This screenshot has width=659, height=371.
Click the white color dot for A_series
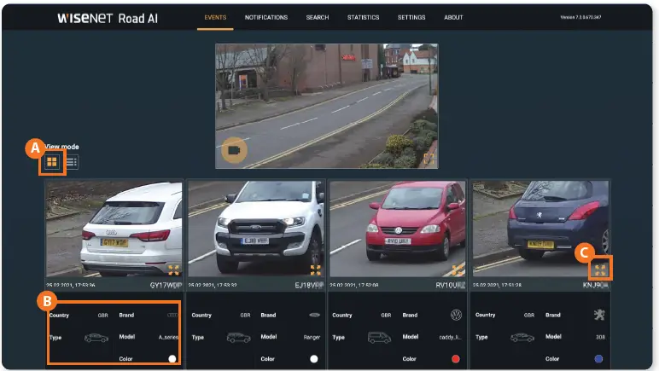click(x=172, y=359)
